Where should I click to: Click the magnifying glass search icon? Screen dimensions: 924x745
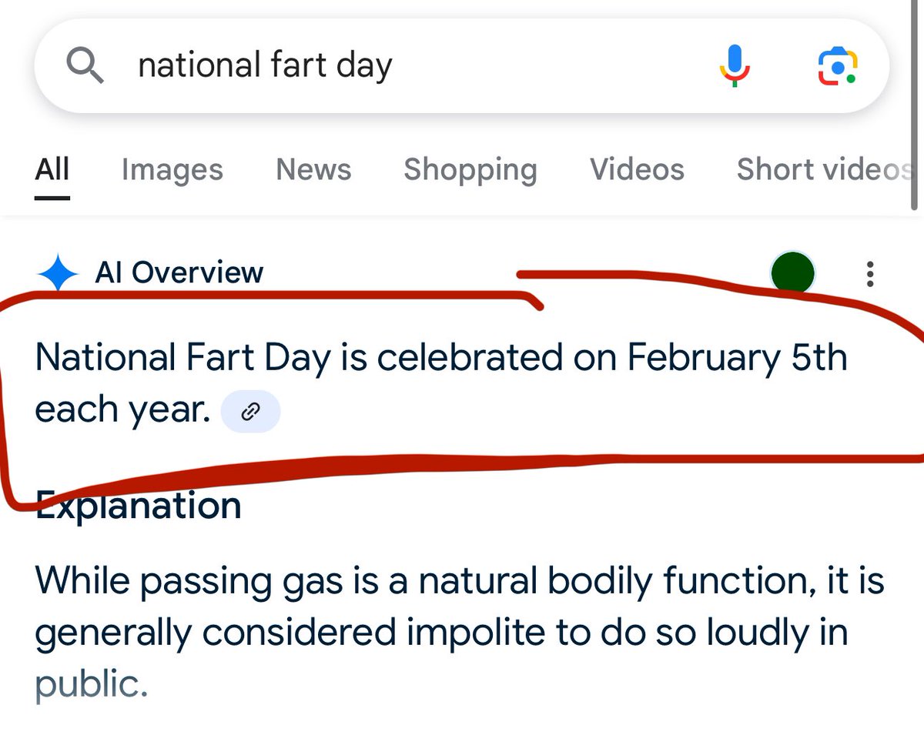[x=85, y=65]
